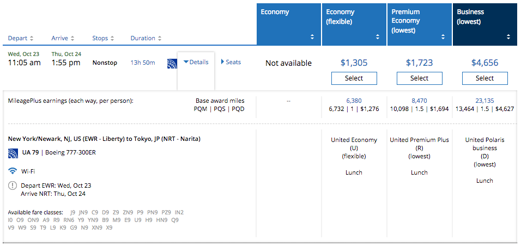
Task: Click United logo next to 13h 50m duration
Action: pyautogui.click(x=172, y=63)
